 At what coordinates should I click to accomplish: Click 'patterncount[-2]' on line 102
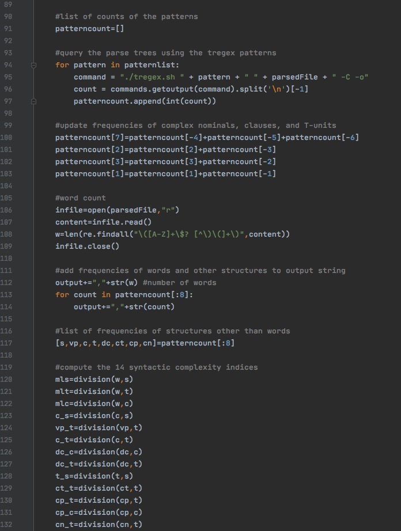[240, 162]
